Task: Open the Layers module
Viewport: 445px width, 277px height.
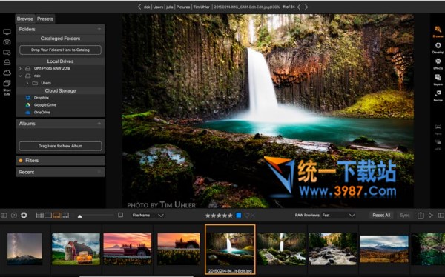Action: (438, 79)
